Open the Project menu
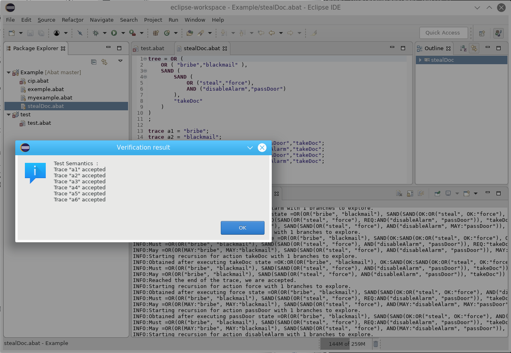This screenshot has width=511, height=353. point(153,20)
